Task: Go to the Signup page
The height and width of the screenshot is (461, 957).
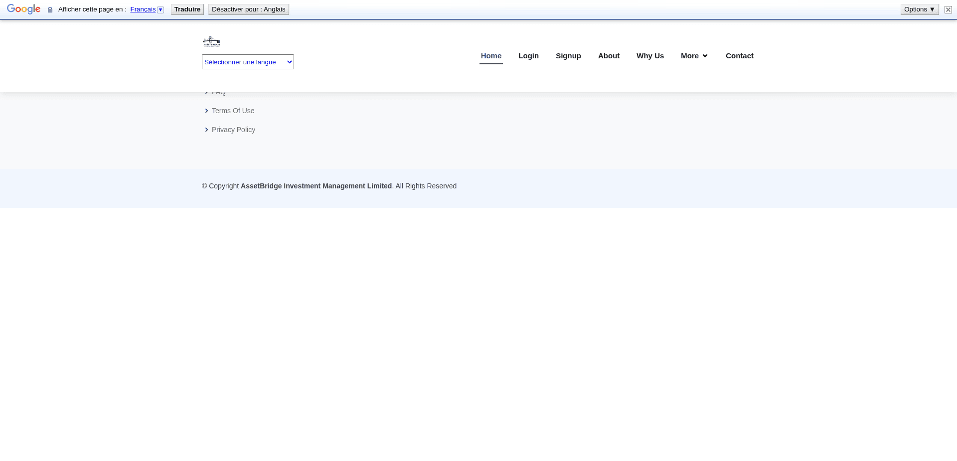Action: [568, 55]
